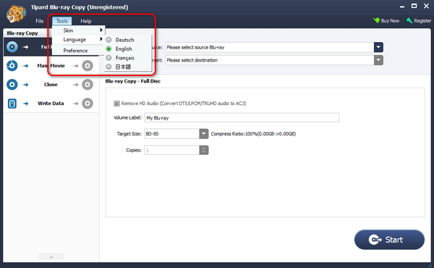Open the Tools menu
The height and width of the screenshot is (268, 434).
click(x=62, y=21)
